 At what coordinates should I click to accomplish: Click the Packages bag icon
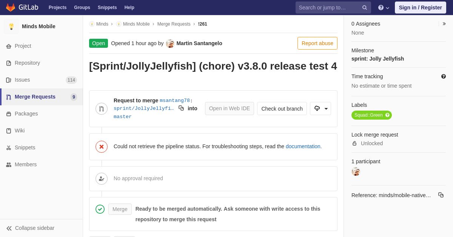point(9,114)
